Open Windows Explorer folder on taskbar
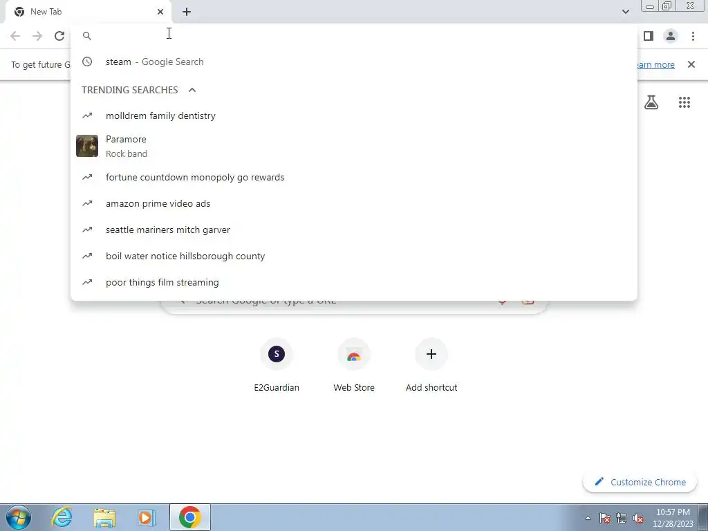Screen dimensions: 708x531 click(104, 518)
